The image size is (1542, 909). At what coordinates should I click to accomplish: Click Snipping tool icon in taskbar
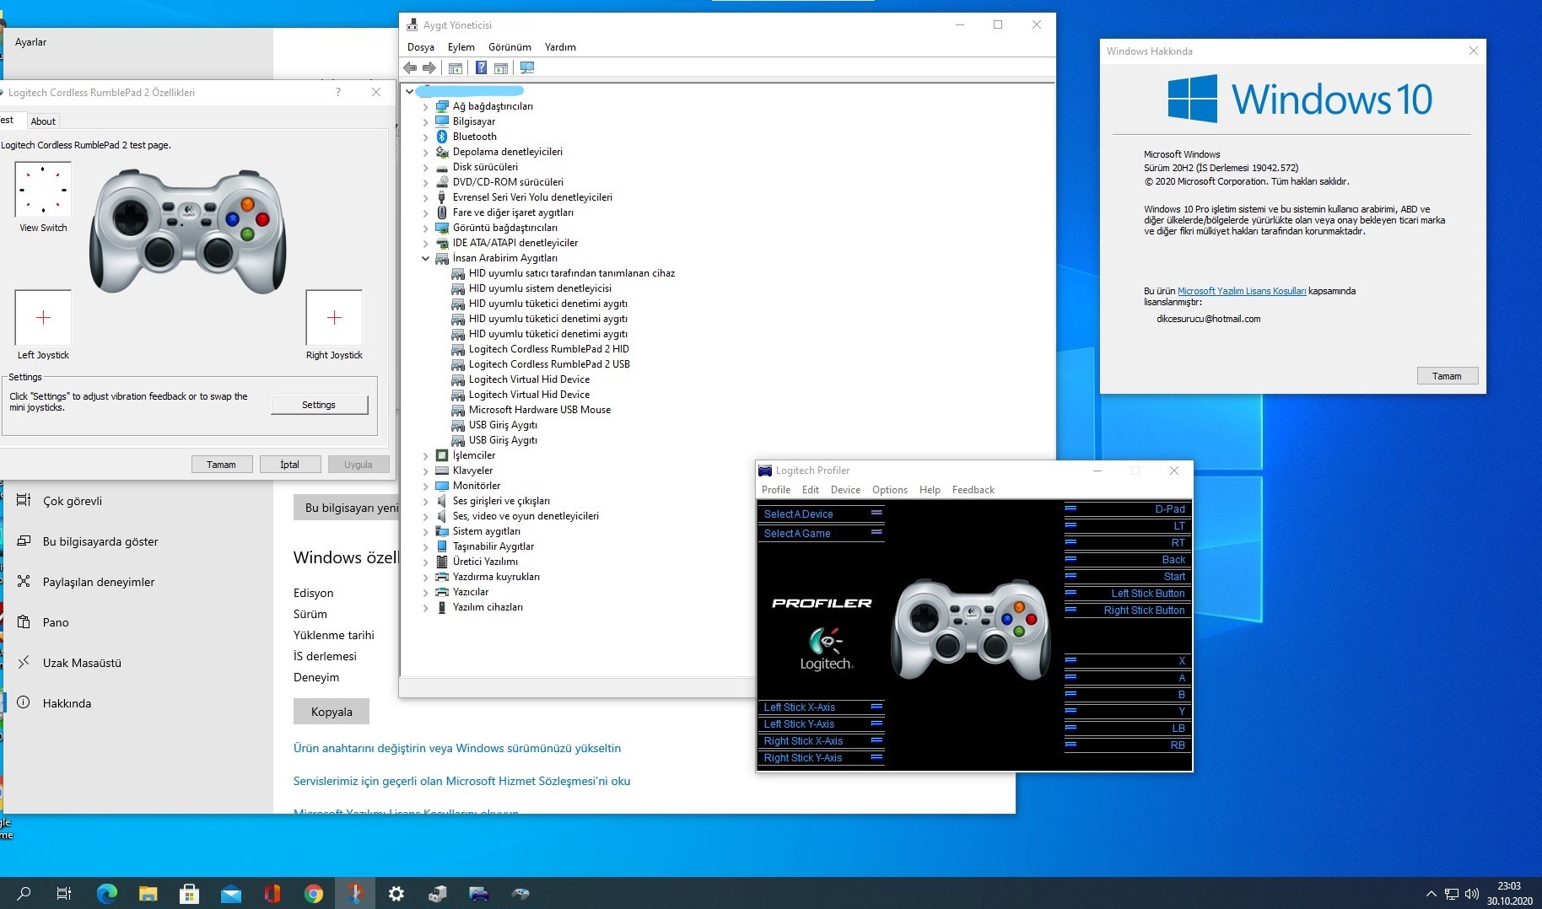pyautogui.click(x=355, y=894)
